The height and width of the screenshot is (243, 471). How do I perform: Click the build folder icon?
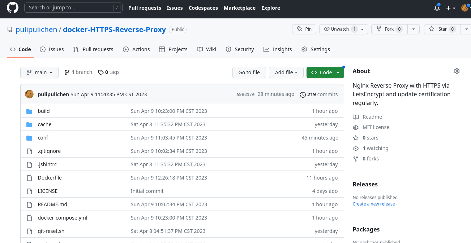point(29,111)
